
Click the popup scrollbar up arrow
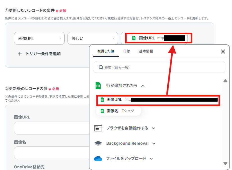(x=225, y=81)
